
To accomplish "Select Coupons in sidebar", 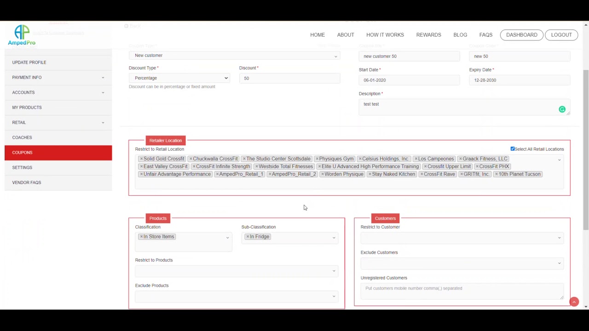I will 58,153.
